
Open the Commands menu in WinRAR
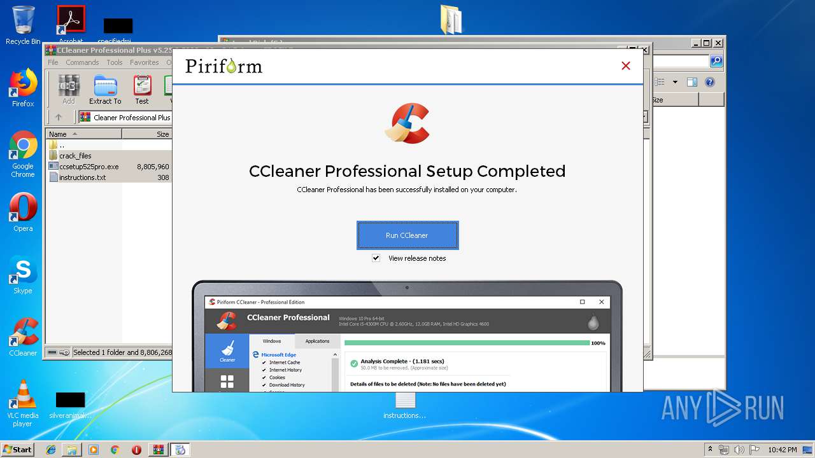pos(82,62)
